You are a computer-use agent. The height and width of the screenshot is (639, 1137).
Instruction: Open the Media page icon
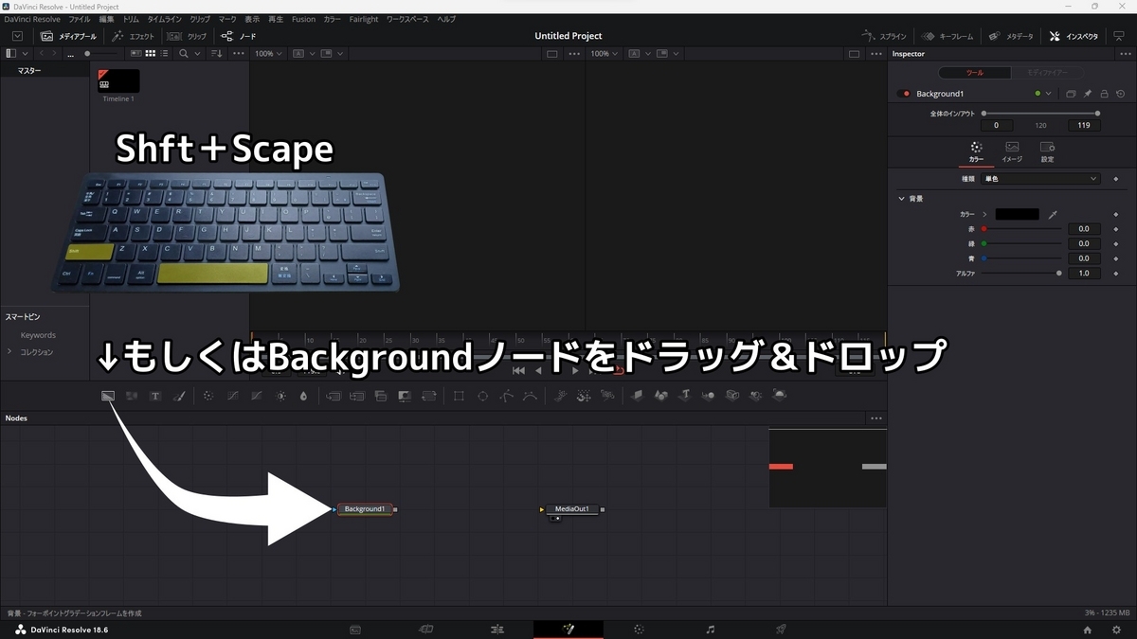355,629
